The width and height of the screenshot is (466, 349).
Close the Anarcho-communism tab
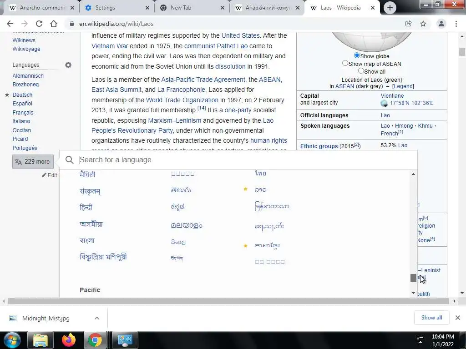tap(72, 8)
